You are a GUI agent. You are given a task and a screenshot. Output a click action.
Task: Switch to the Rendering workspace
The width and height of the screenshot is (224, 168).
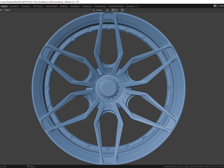pos(87,7)
